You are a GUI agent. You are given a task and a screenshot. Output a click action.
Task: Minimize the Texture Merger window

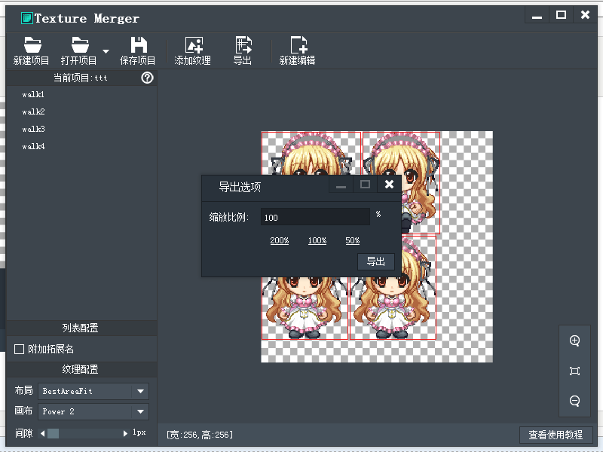(537, 16)
